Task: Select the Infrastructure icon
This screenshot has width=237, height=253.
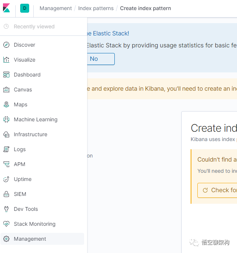Action: click(6, 134)
